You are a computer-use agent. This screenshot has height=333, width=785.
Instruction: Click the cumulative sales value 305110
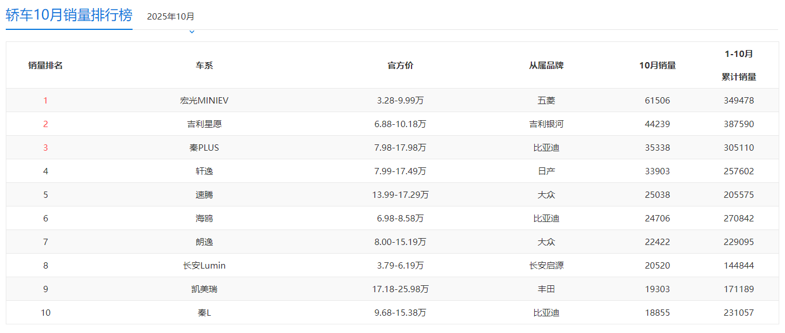(739, 148)
